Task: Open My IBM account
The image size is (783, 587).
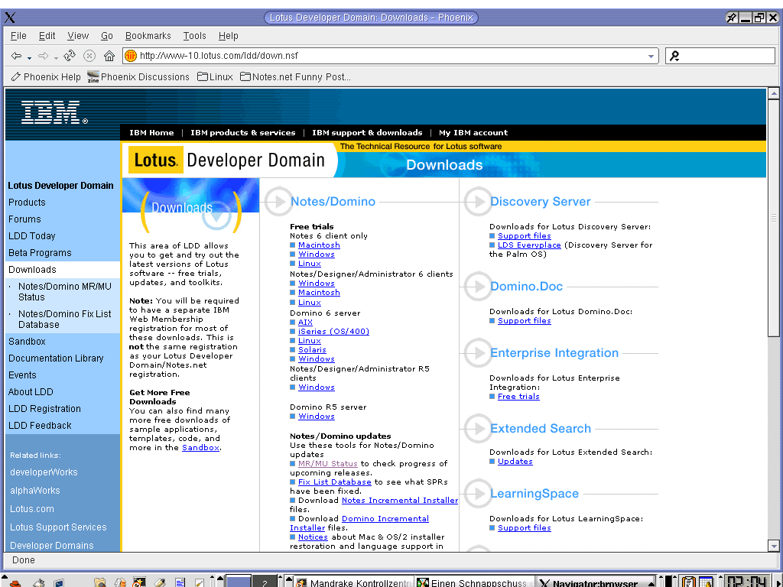Action: (473, 133)
